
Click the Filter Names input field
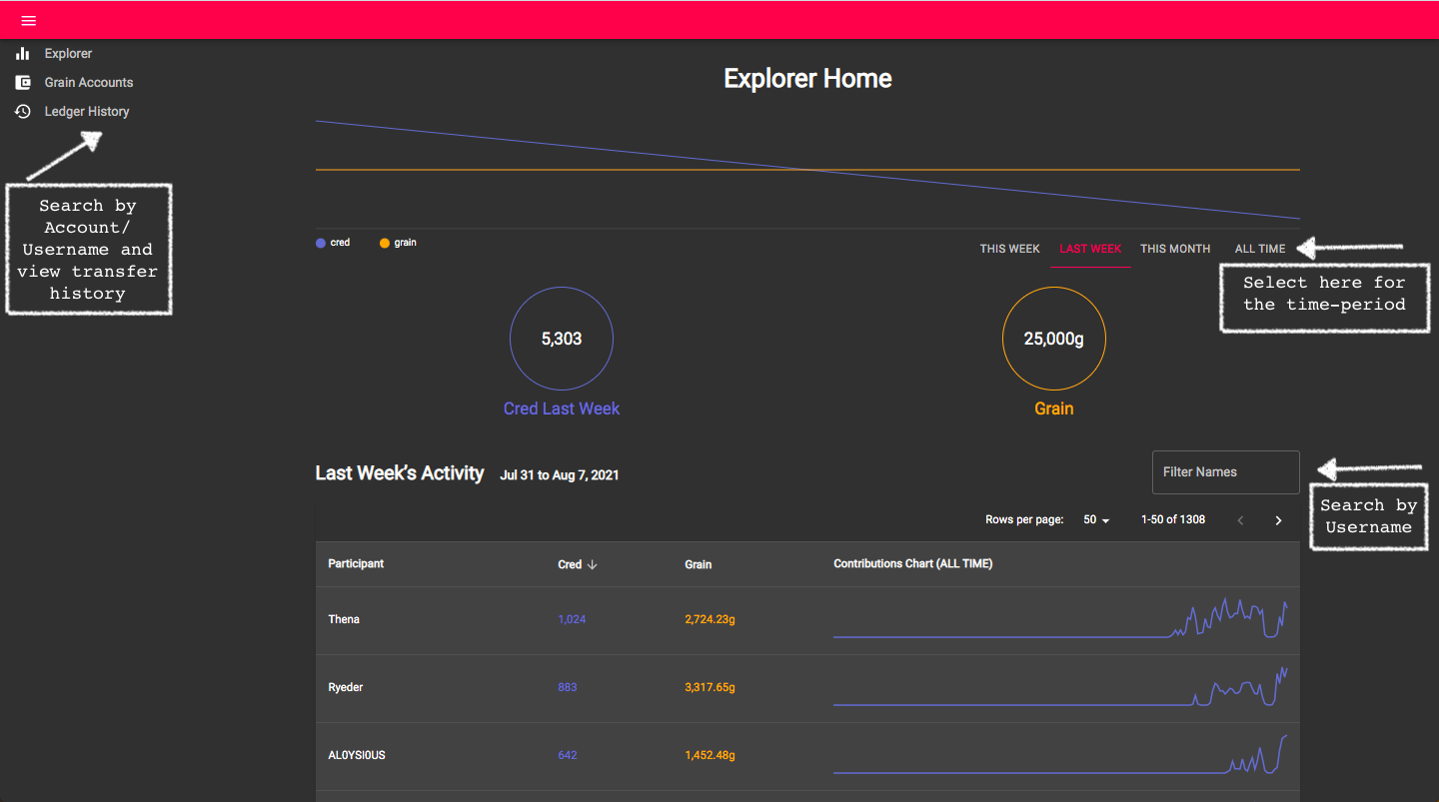(x=1226, y=472)
